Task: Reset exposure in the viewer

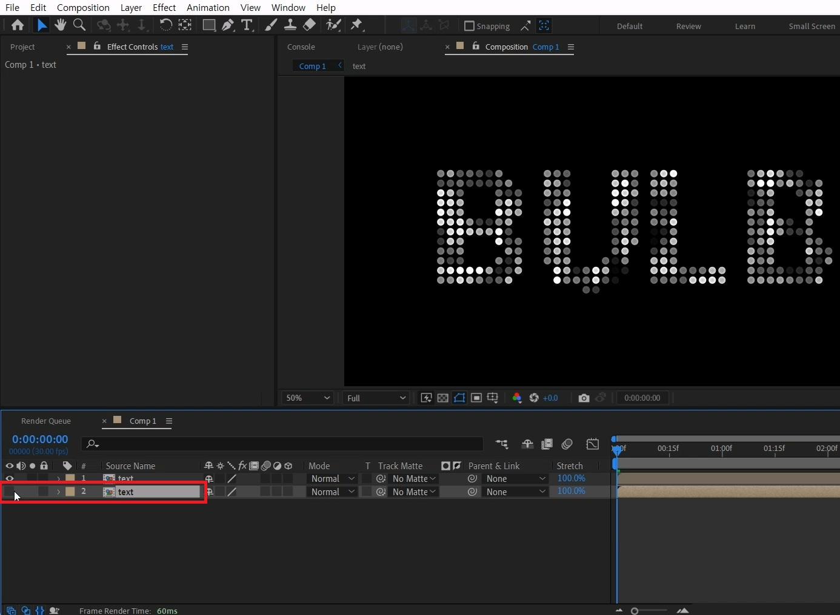Action: tap(534, 398)
